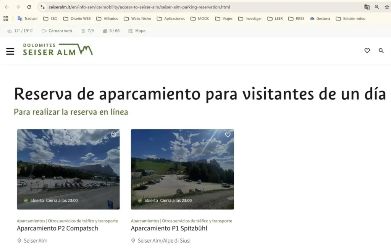
Task: Open the browser zoom magnifier icon
Action: click(x=377, y=7)
